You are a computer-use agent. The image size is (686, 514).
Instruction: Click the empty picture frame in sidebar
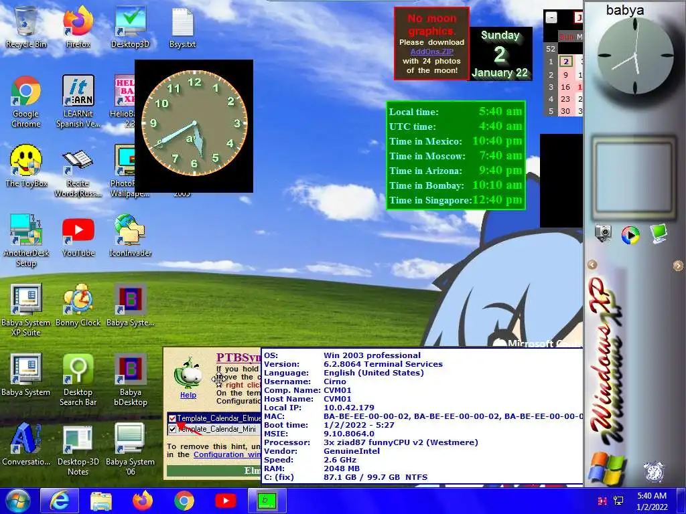(x=634, y=178)
